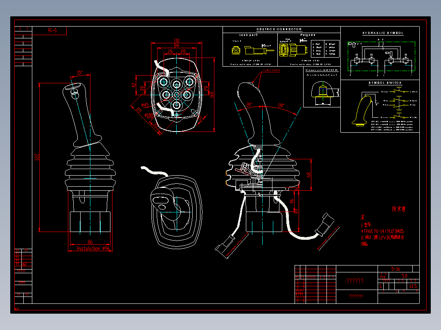Image resolution: width=441 pixels, height=330 pixels.
Task: Click the 'DEUTSCH CONNECTOR' heading
Action: point(279,29)
